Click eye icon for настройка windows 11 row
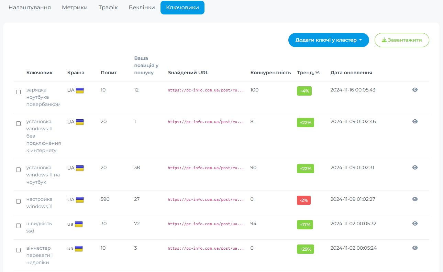The height and width of the screenshot is (272, 443). pos(415,199)
